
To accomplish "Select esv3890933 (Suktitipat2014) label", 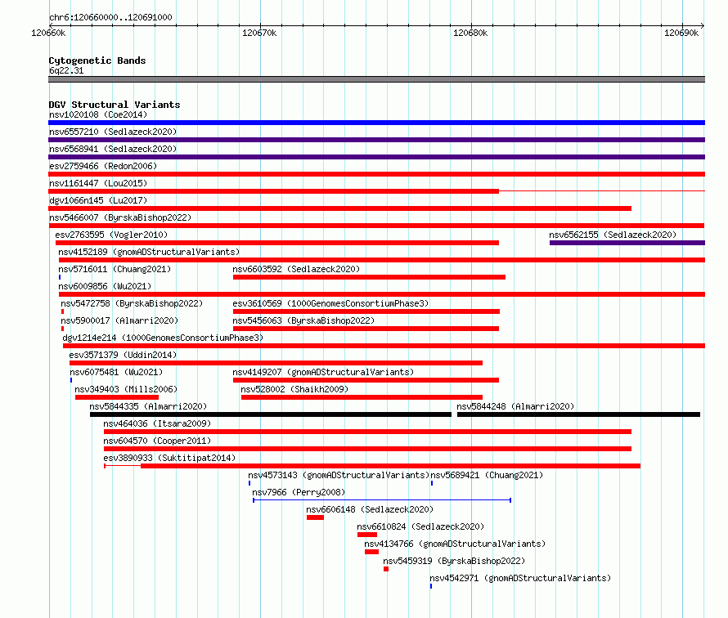I will (x=169, y=458).
